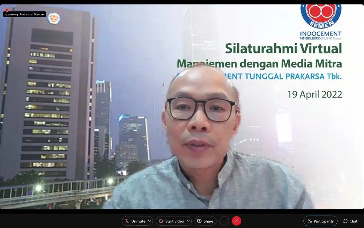The width and height of the screenshot is (364, 228).
Task: Expand the video options arrow beside Start video
Action: click(188, 221)
